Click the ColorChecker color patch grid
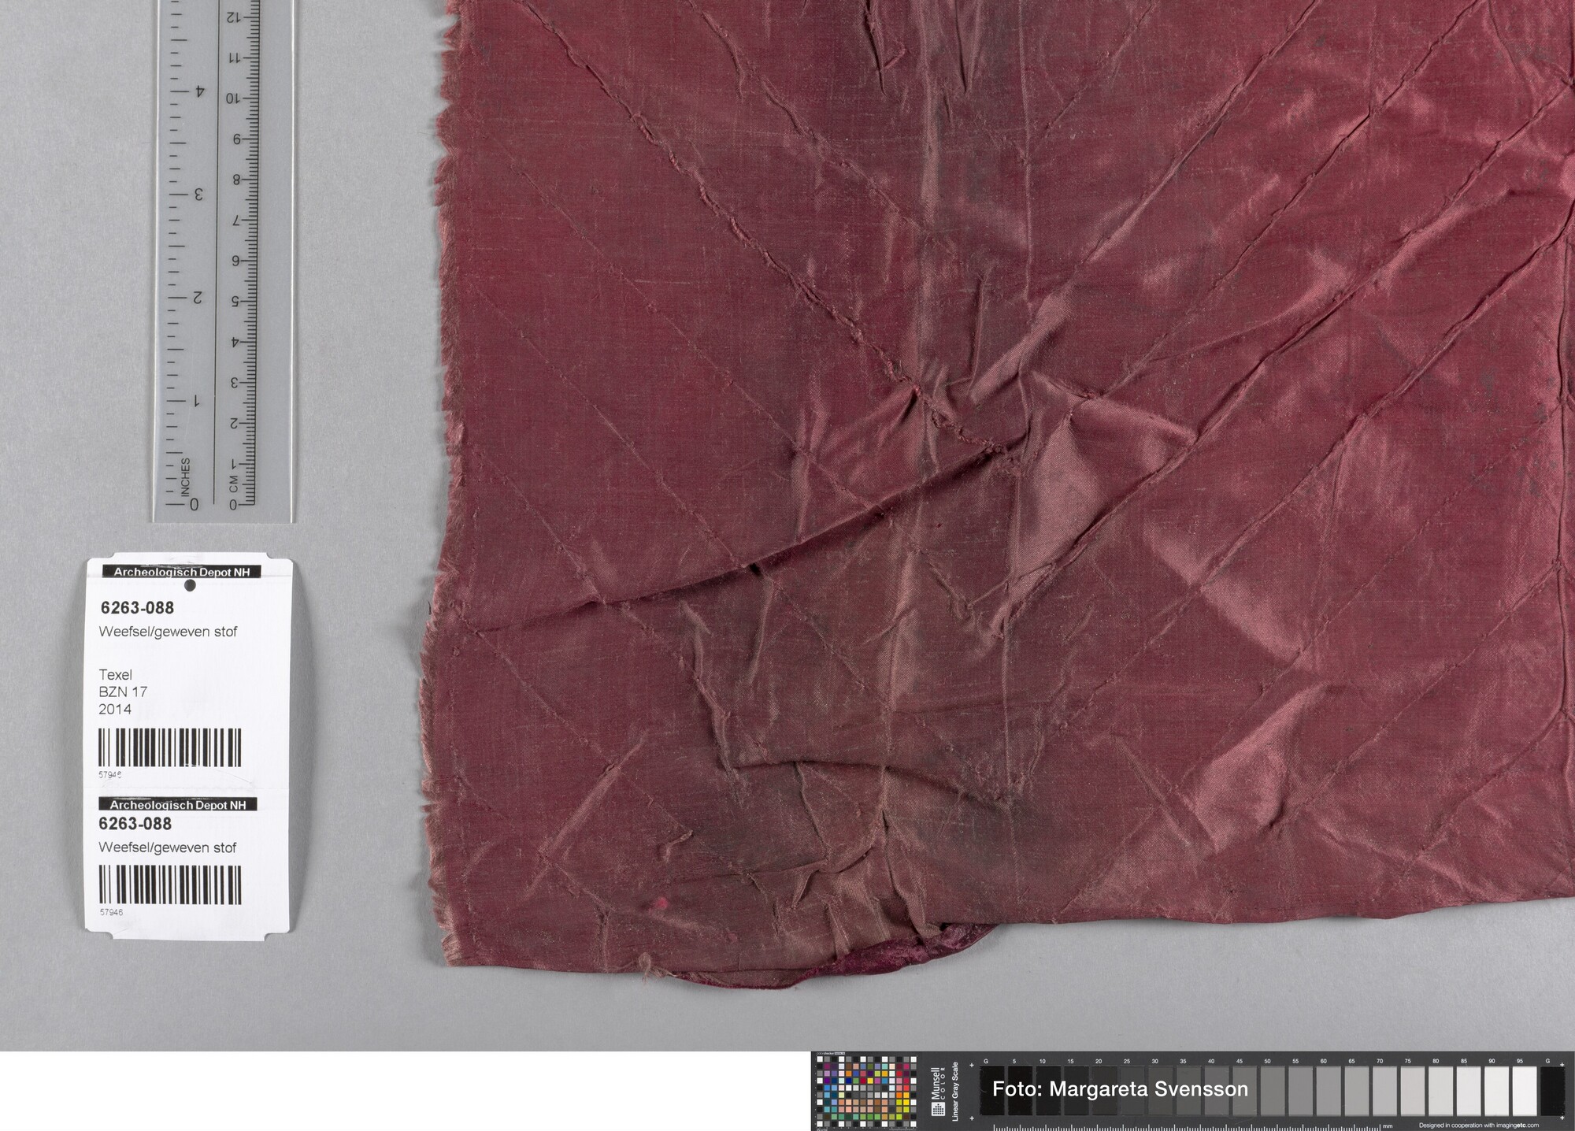Image resolution: width=1575 pixels, height=1131 pixels. click(x=867, y=1092)
